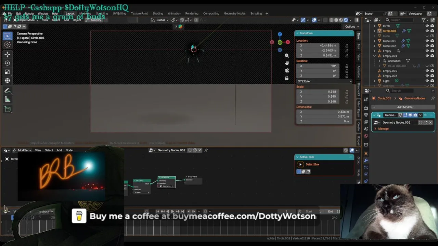Click the lock camera to view icon
This screenshot has width=438, height=246.
click(287, 78)
